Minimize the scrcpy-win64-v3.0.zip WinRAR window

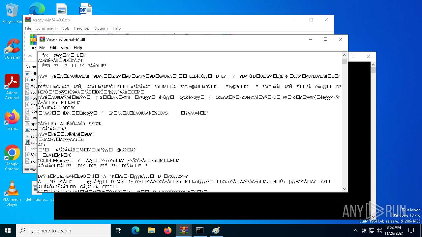(x=296, y=20)
